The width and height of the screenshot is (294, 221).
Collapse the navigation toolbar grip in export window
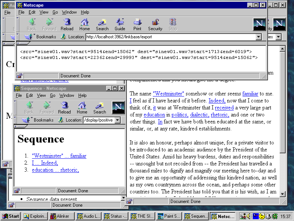(18, 24)
